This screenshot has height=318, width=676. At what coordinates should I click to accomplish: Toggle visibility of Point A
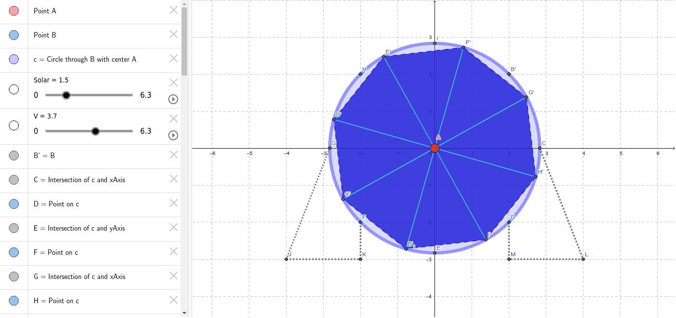pyautogui.click(x=13, y=10)
